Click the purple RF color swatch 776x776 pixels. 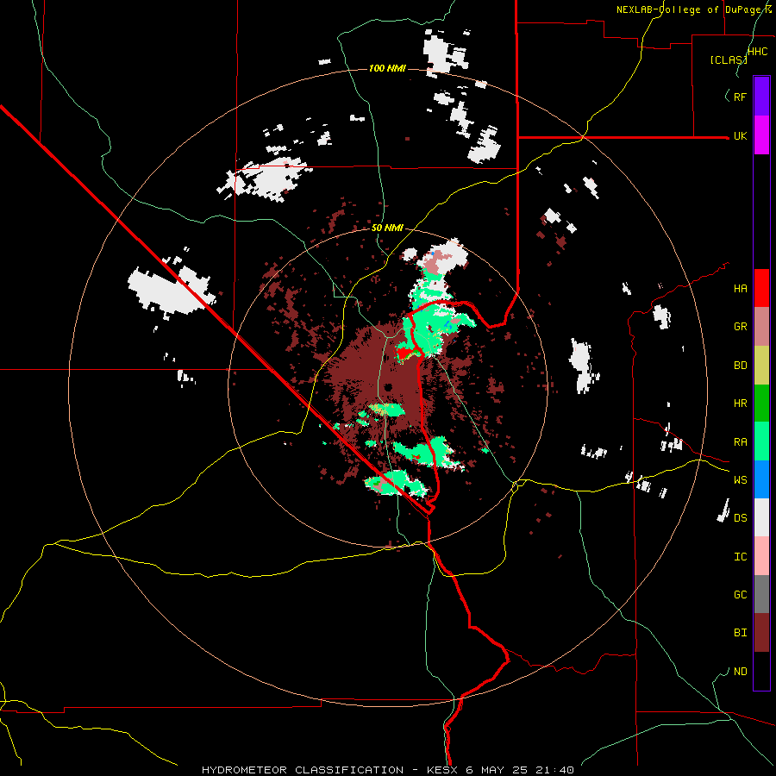pyautogui.click(x=761, y=97)
